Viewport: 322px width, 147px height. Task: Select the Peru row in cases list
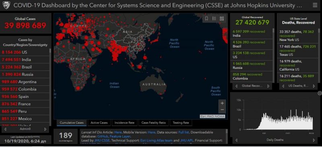tap(25, 112)
